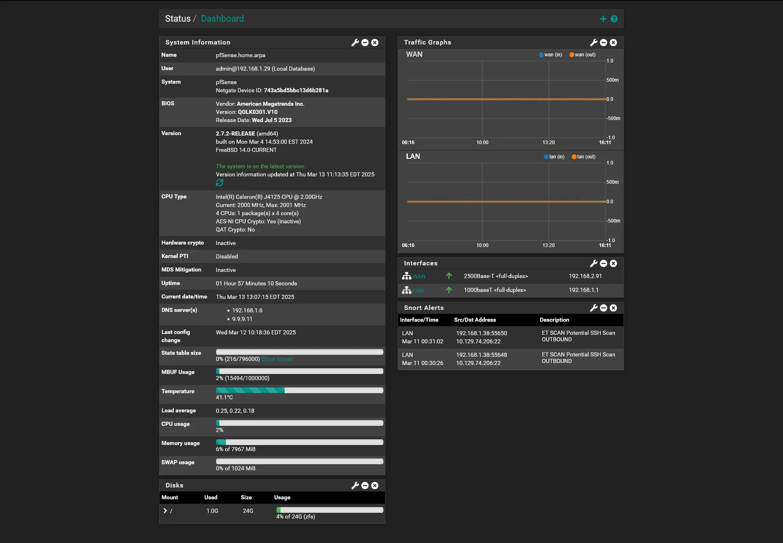The image size is (783, 543).
Task: Click 'The system is on the latest version' text
Action: [261, 167]
